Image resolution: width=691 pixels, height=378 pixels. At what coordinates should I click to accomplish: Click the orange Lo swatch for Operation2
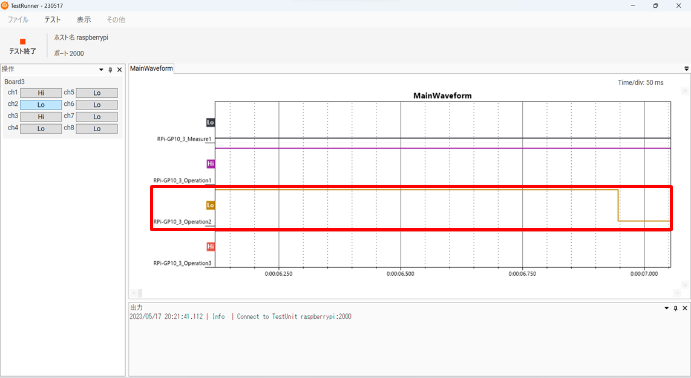[211, 205]
